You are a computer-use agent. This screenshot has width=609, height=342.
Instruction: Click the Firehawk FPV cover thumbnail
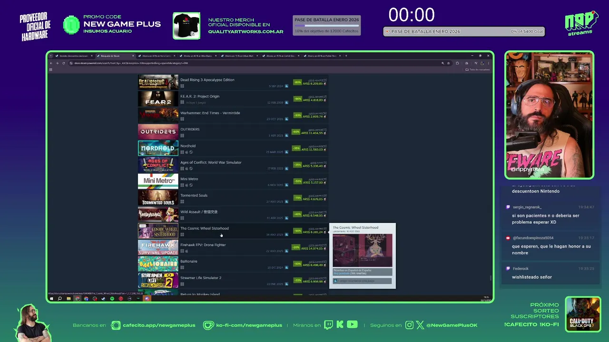tap(158, 247)
